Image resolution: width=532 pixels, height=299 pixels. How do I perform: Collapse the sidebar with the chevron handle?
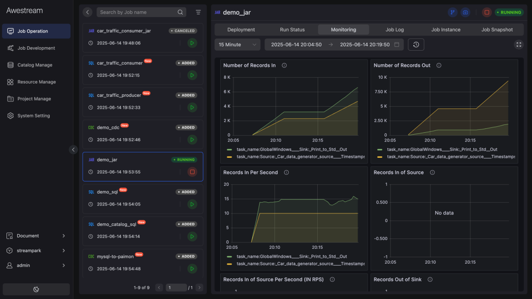pos(73,149)
